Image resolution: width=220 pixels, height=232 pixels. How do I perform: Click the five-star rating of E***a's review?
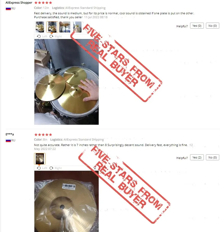pyautogui.click(x=43, y=135)
